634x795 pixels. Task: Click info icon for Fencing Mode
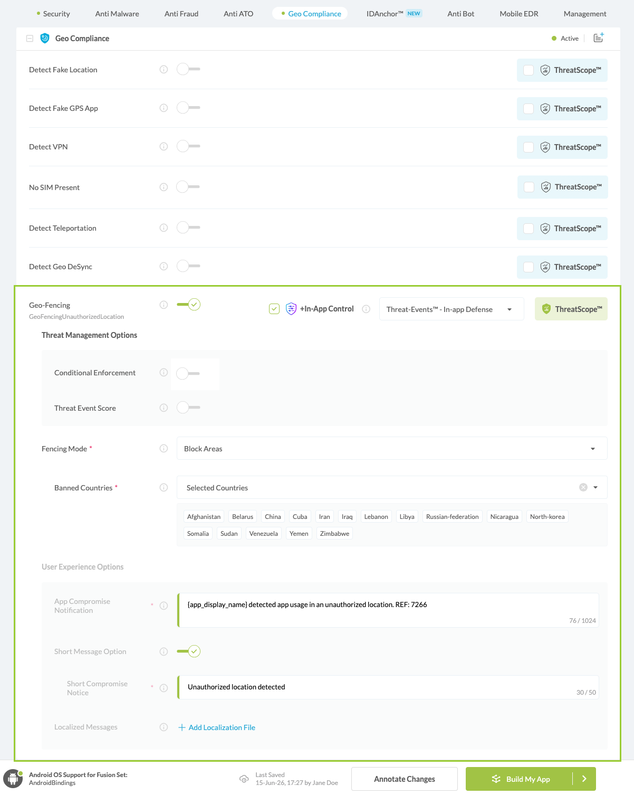(x=164, y=449)
